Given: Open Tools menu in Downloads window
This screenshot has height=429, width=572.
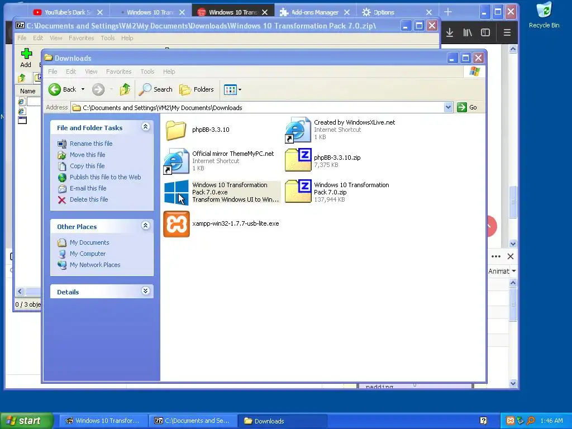Looking at the screenshot, I should tap(147, 71).
